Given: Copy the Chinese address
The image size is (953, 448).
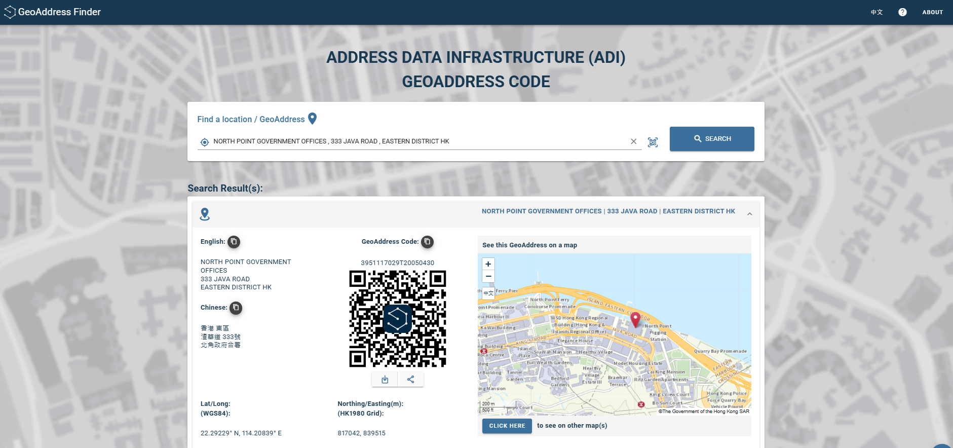Looking at the screenshot, I should click(236, 308).
